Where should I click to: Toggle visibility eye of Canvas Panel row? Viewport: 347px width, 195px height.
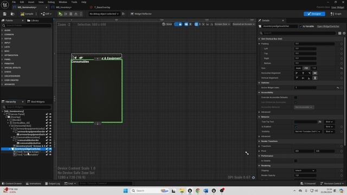[50, 114]
